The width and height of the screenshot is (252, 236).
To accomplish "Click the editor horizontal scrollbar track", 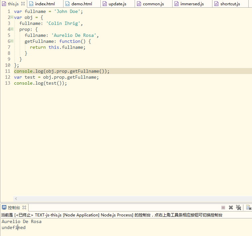I will pyautogui.click(x=133, y=199).
